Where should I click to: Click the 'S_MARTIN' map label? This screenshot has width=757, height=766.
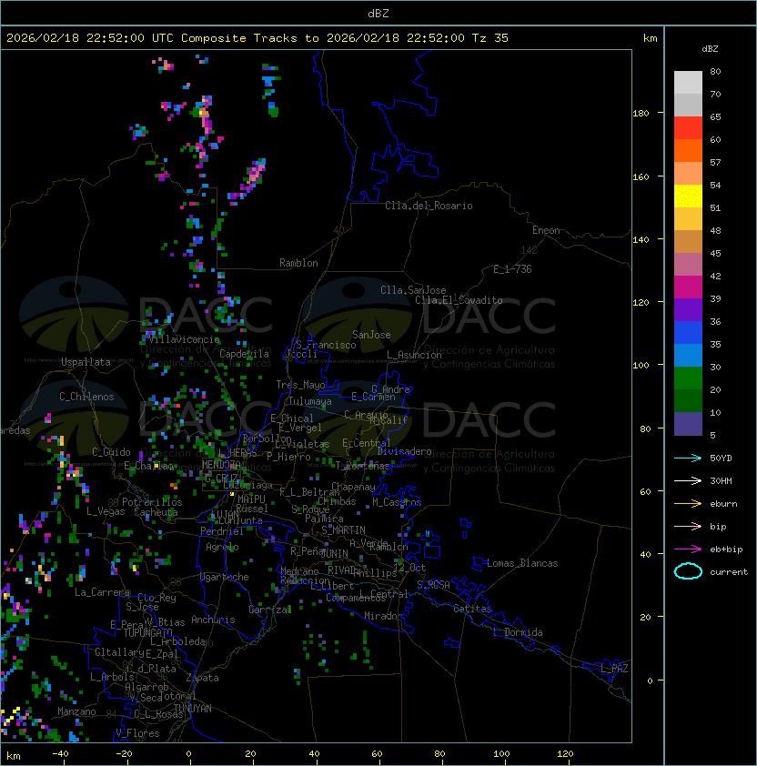(344, 530)
